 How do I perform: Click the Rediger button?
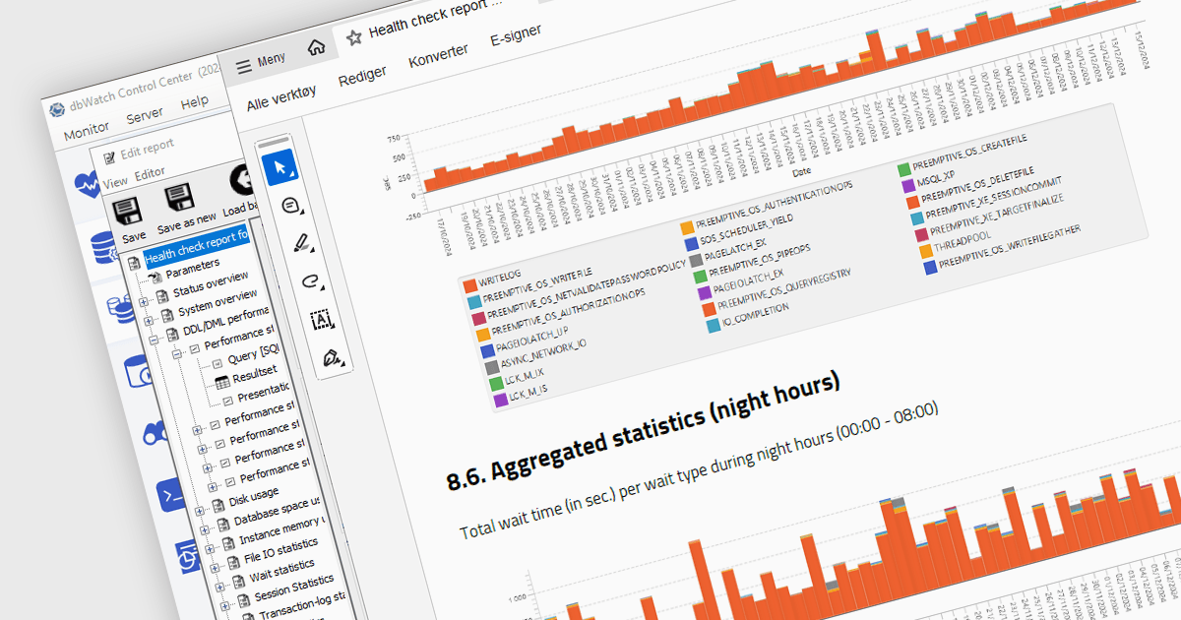pyautogui.click(x=362, y=78)
